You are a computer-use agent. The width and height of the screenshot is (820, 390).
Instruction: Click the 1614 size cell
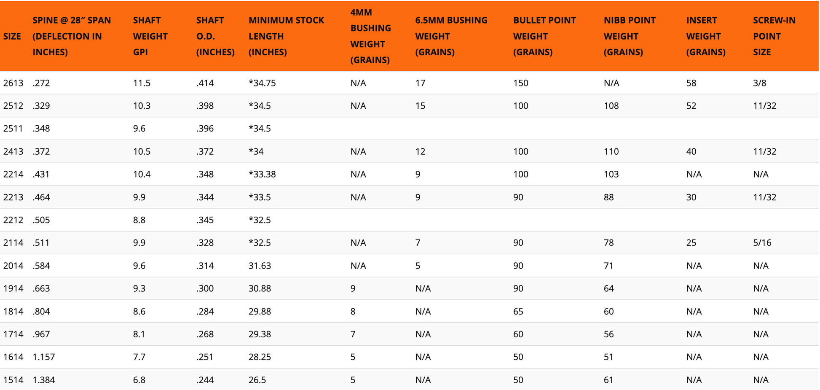point(13,357)
